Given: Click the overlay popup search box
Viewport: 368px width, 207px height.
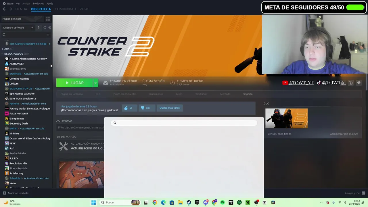Looking at the screenshot, I should 184,123.
